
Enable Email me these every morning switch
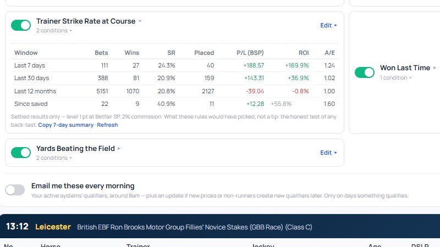click(15, 190)
